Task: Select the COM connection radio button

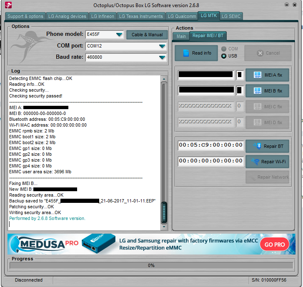Action: pyautogui.click(x=224, y=49)
